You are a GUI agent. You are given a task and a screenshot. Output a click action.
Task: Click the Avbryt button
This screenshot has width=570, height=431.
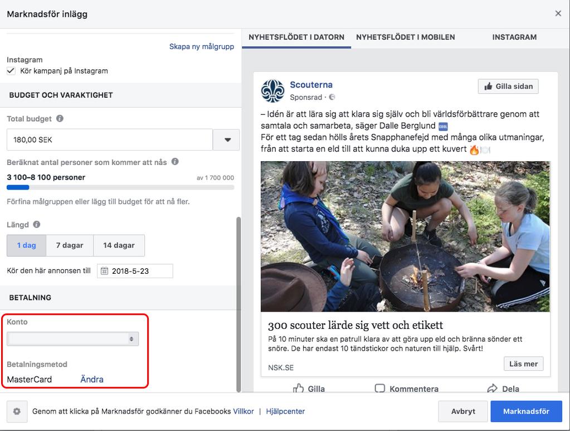(463, 411)
